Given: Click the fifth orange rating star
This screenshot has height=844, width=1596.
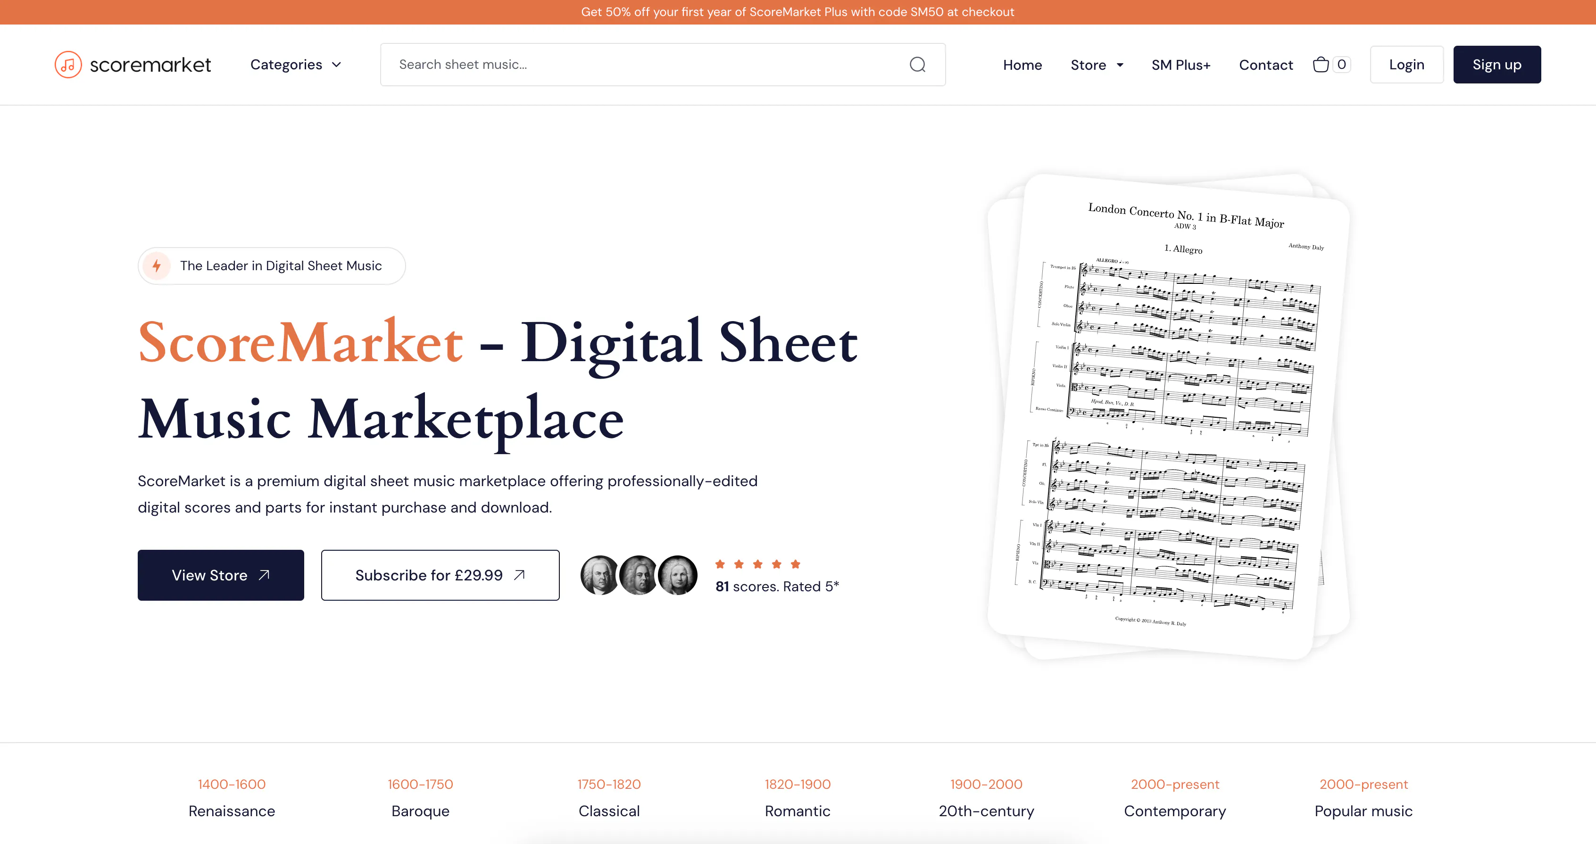Looking at the screenshot, I should (796, 564).
